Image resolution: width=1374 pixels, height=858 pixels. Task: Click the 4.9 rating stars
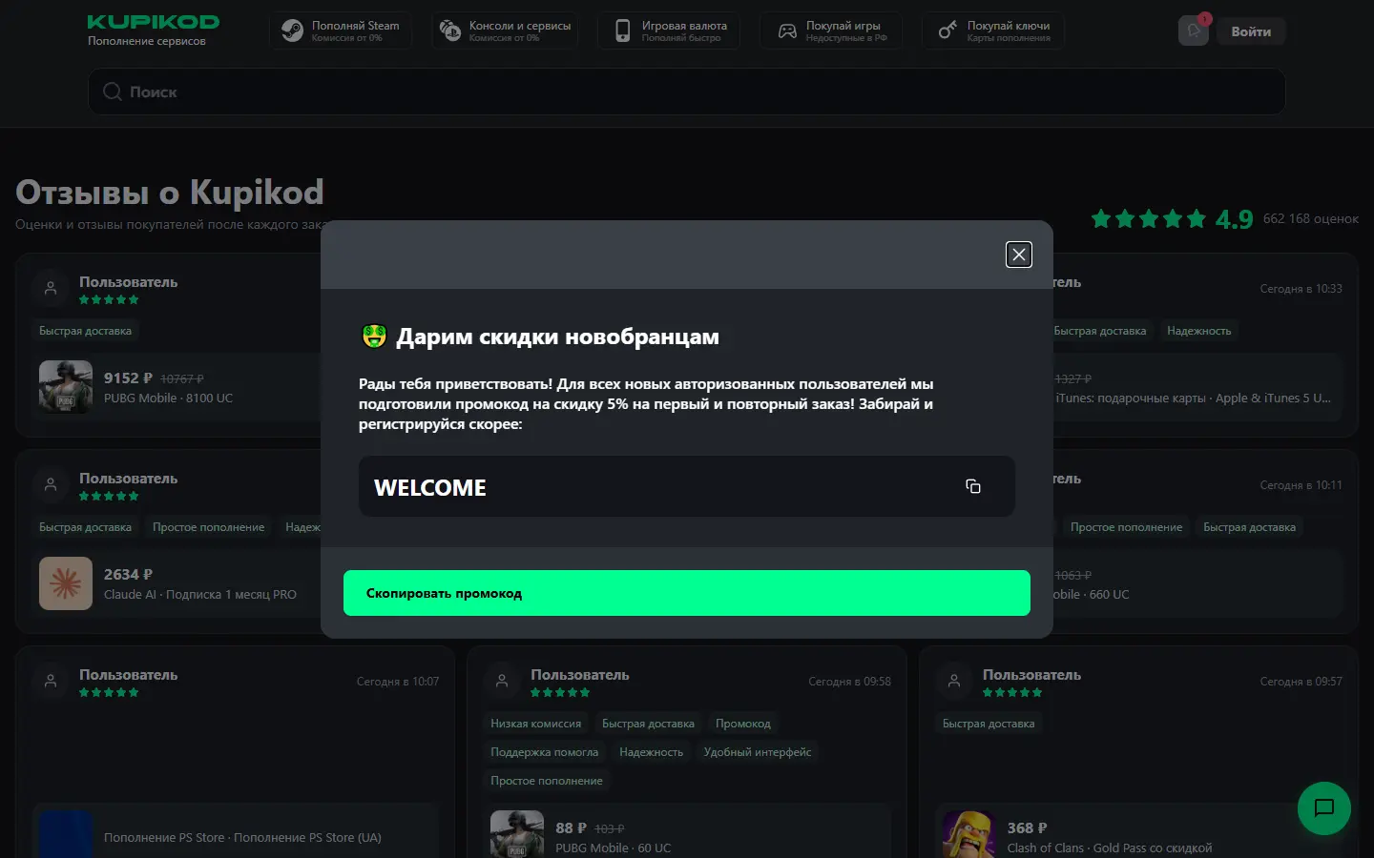pyautogui.click(x=1149, y=219)
